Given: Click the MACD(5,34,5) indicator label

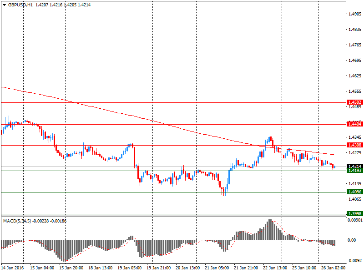Looking at the screenshot, I should point(17,221).
